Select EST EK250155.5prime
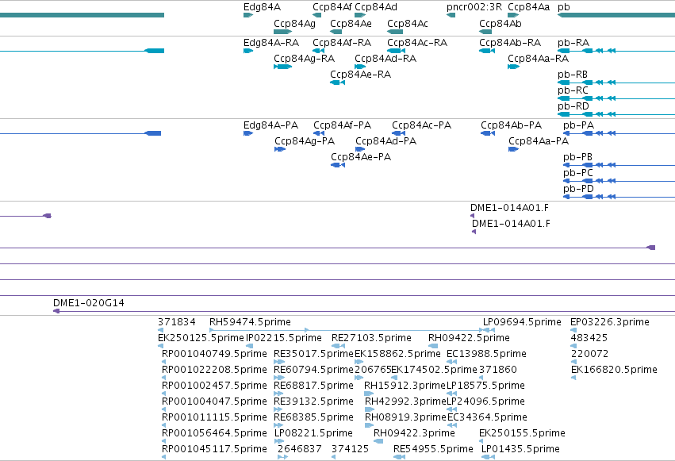Screen dimensions: 675x461 (522, 433)
